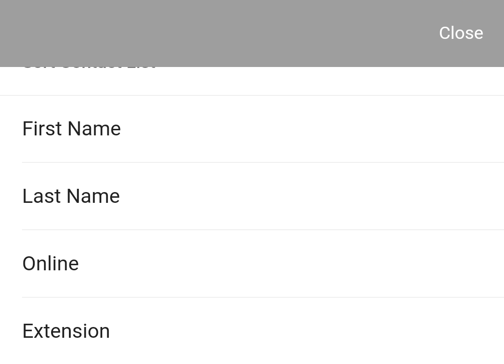This screenshot has height=364, width=504.
Task: Order the contact list by online status
Action: [x=252, y=264]
